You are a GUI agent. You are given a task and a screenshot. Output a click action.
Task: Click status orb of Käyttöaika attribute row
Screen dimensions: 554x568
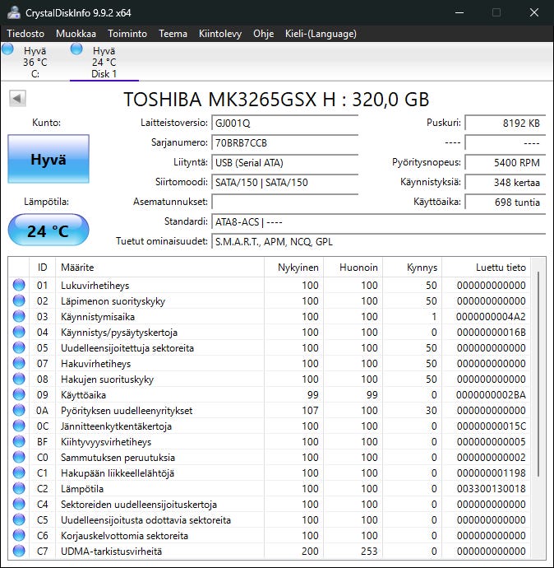[x=19, y=394]
